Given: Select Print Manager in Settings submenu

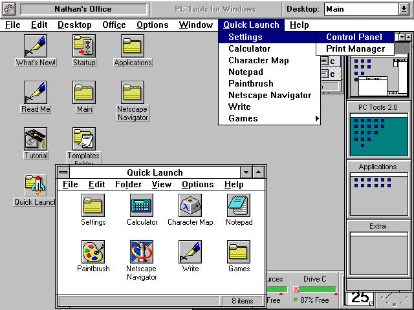Looking at the screenshot, I should 355,49.
